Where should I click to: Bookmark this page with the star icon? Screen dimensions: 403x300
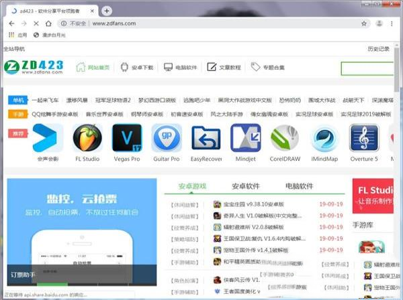point(364,23)
